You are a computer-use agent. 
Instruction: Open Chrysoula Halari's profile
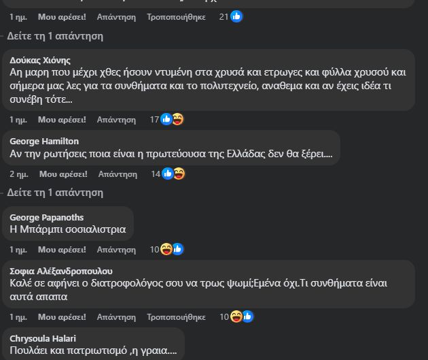coord(43,338)
